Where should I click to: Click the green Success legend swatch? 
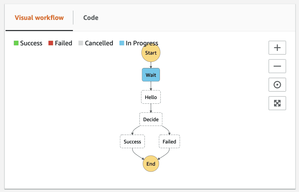16,43
